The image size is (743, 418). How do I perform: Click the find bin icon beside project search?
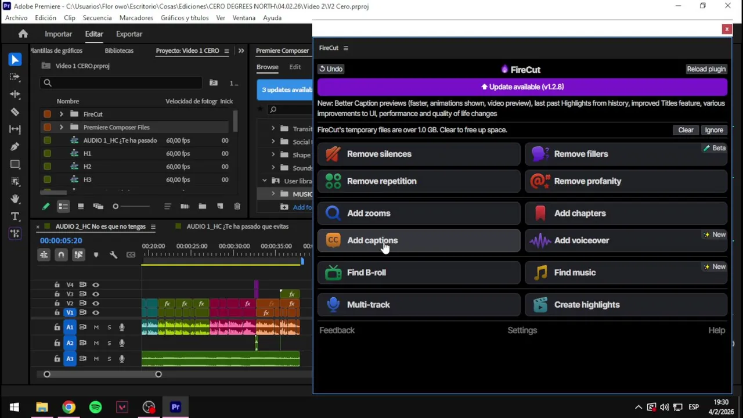click(214, 83)
